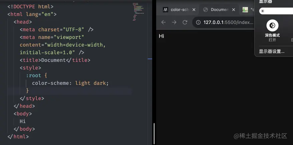293x145 pixels.
Task: Click the site info icon in address bar
Action: pos(198,23)
